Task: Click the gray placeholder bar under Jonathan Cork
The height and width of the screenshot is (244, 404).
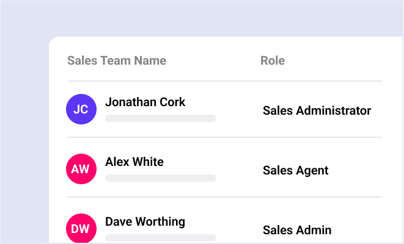Action: point(161,118)
